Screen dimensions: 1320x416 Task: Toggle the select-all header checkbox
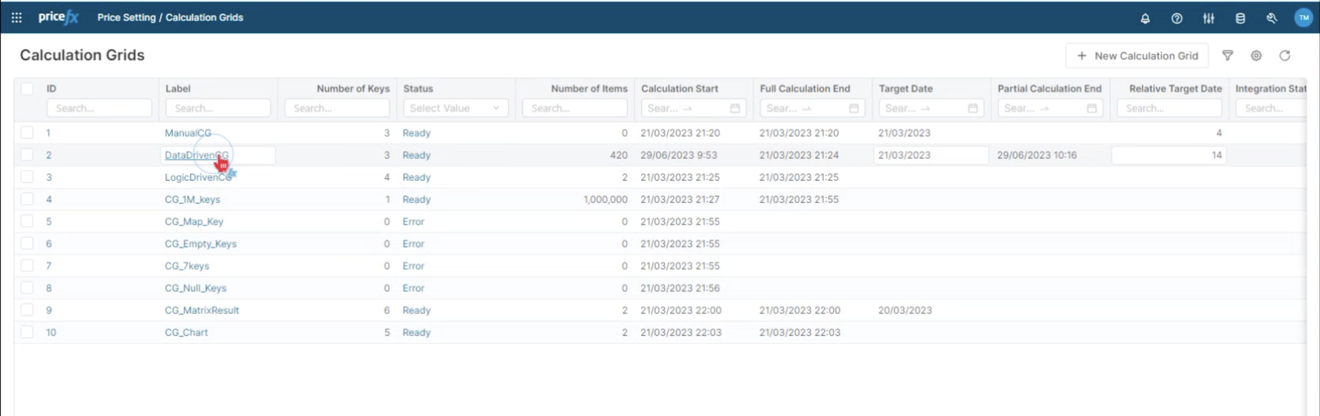pyautogui.click(x=27, y=88)
